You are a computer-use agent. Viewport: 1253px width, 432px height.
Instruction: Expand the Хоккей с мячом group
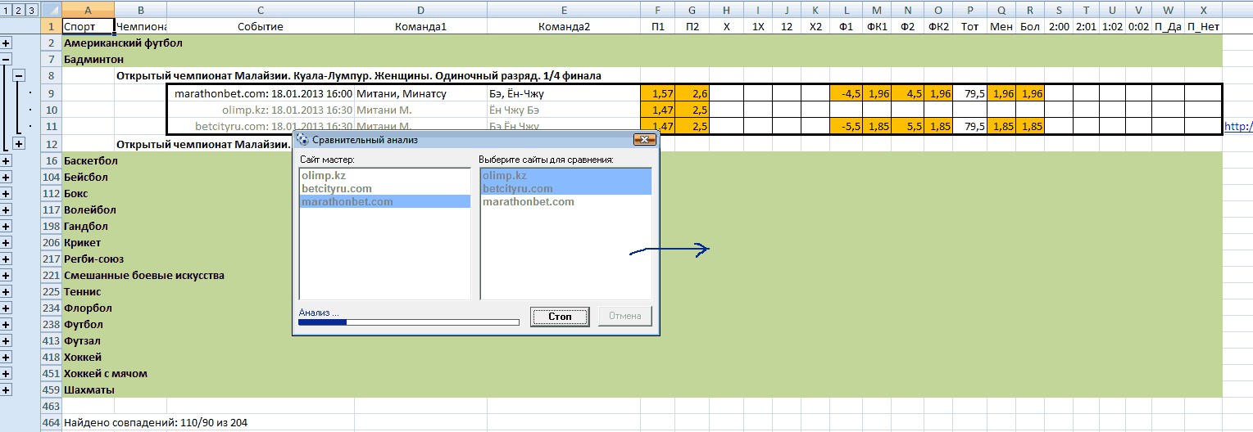6,373
